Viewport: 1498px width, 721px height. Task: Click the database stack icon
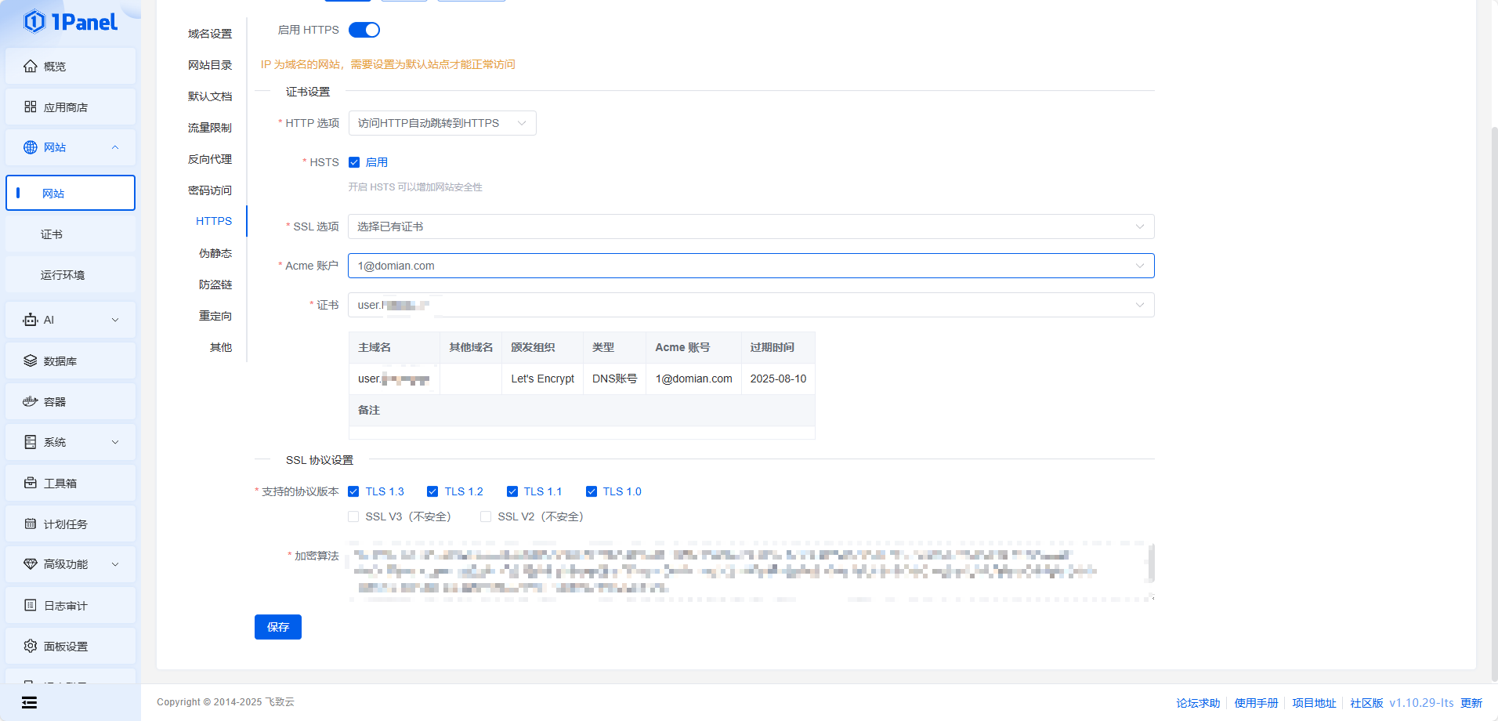(x=31, y=360)
